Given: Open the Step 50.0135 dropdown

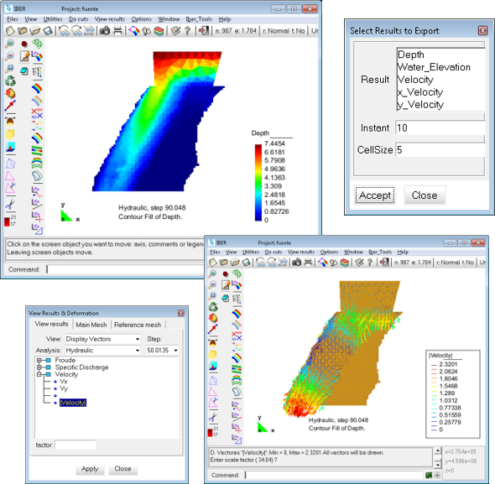Looking at the screenshot, I should coord(162,350).
